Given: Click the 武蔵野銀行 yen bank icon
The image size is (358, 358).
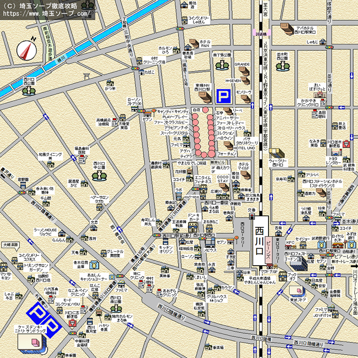Looking at the screenshot, I should [x=322, y=244].
